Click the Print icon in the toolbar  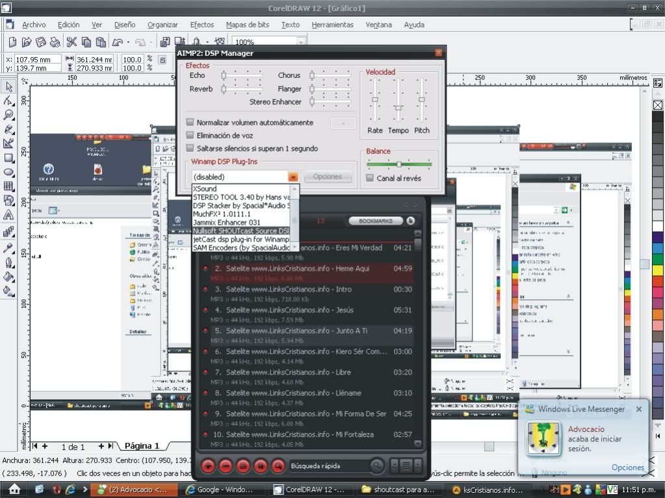55,42
